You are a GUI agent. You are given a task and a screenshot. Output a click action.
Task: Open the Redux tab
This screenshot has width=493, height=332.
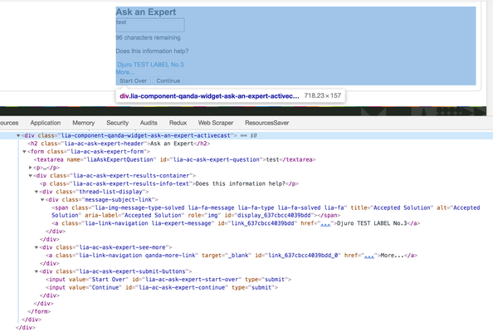178,123
